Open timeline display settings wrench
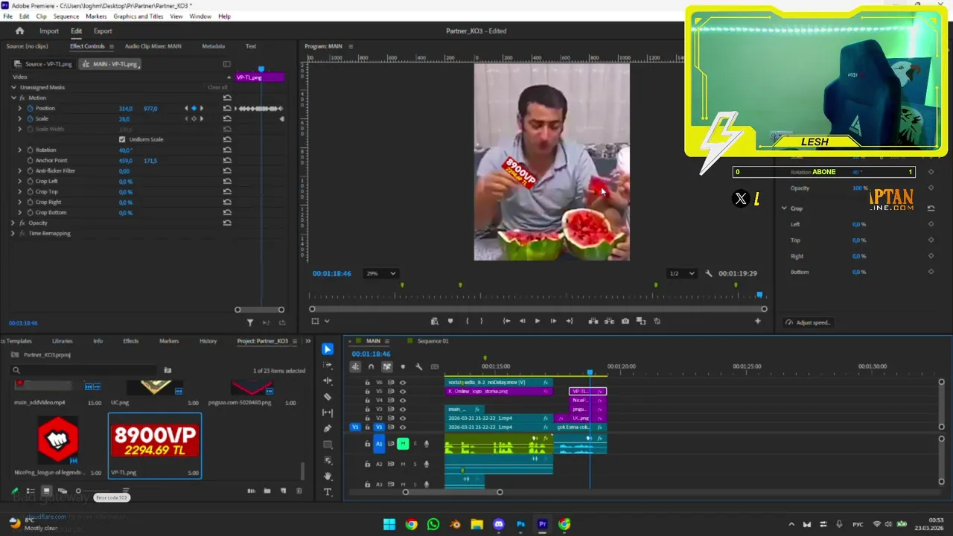This screenshot has height=536, width=953. click(419, 366)
